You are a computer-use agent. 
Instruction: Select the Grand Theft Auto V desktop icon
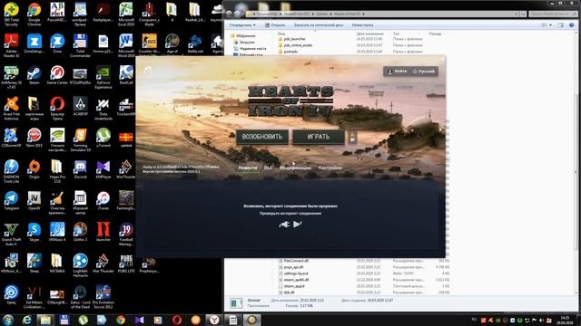point(11,234)
